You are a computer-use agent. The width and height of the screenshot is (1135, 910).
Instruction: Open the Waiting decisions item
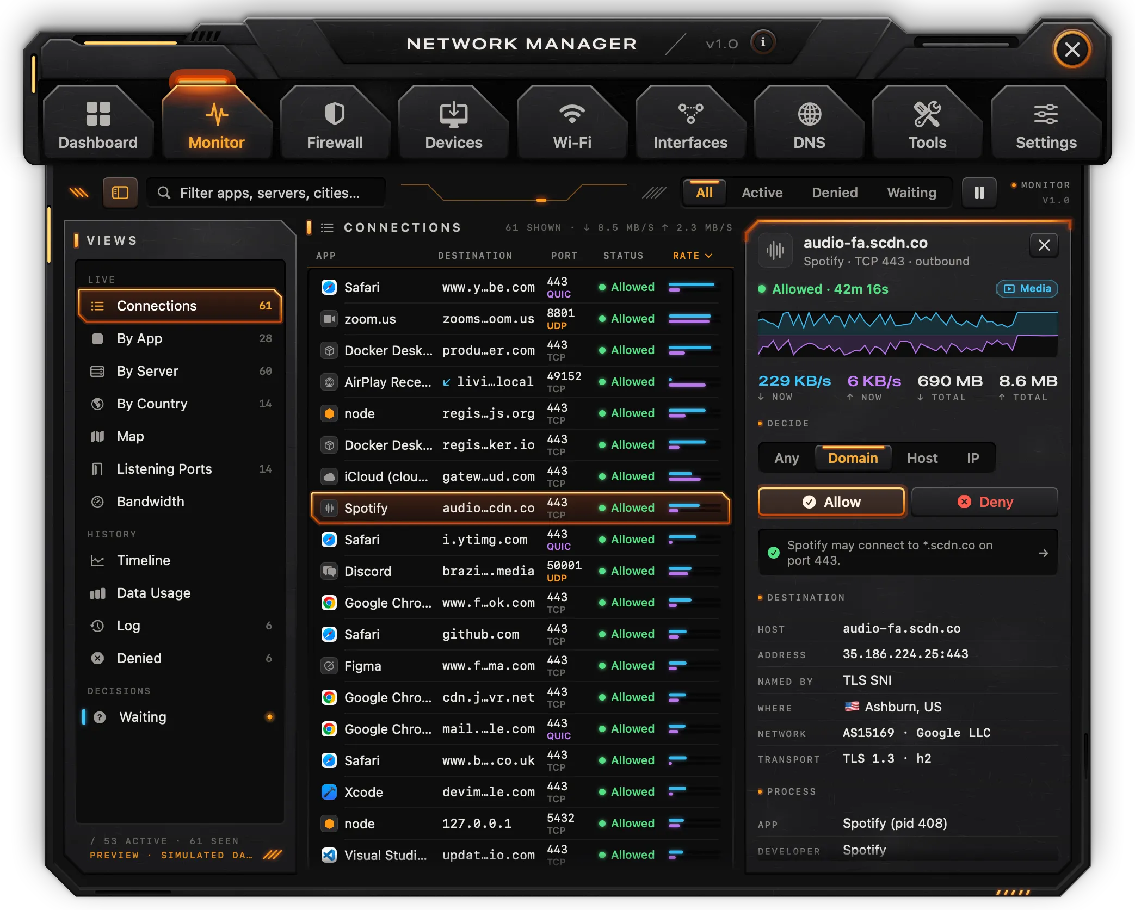point(180,717)
